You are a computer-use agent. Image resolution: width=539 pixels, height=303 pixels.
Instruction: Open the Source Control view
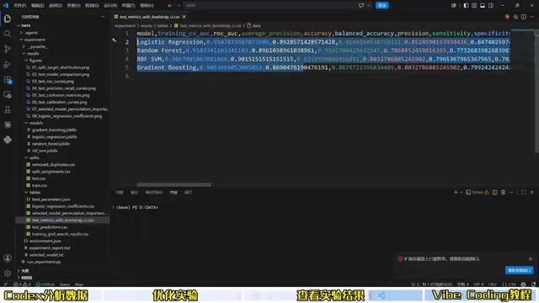(8, 49)
